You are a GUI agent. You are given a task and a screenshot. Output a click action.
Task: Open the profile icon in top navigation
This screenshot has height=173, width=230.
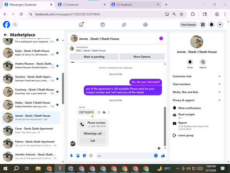point(145,24)
